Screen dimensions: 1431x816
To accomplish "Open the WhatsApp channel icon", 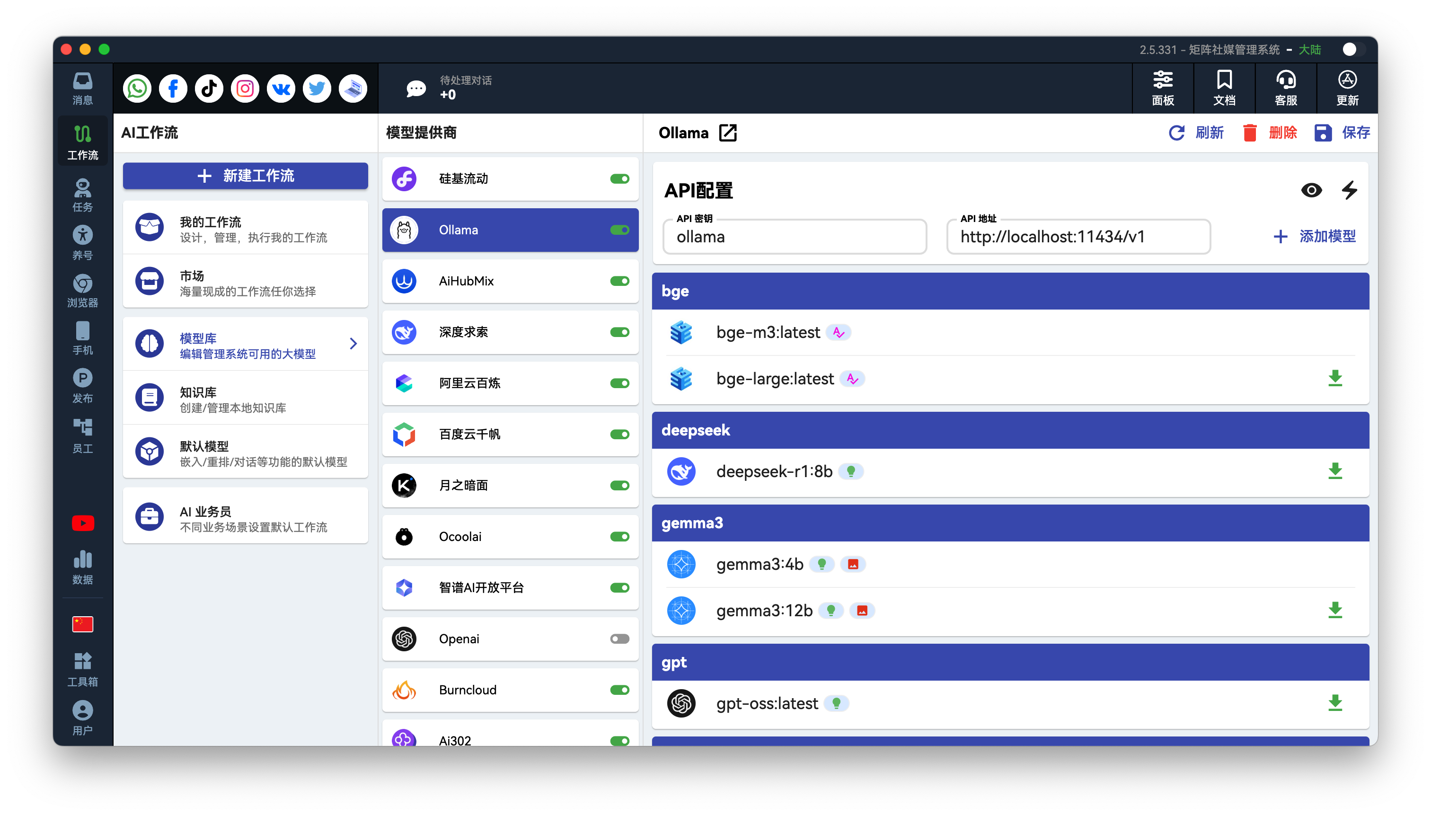I will coord(137,89).
